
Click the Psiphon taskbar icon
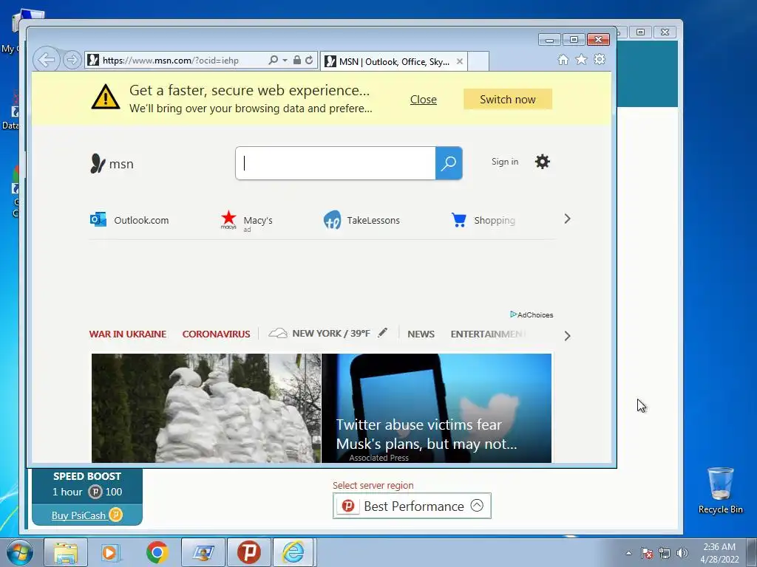(249, 552)
